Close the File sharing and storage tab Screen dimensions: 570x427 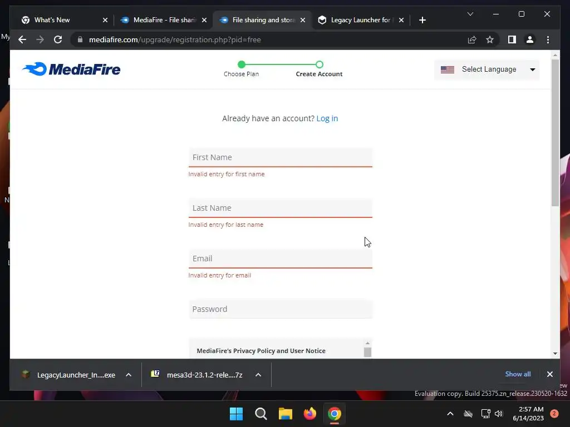point(303,20)
